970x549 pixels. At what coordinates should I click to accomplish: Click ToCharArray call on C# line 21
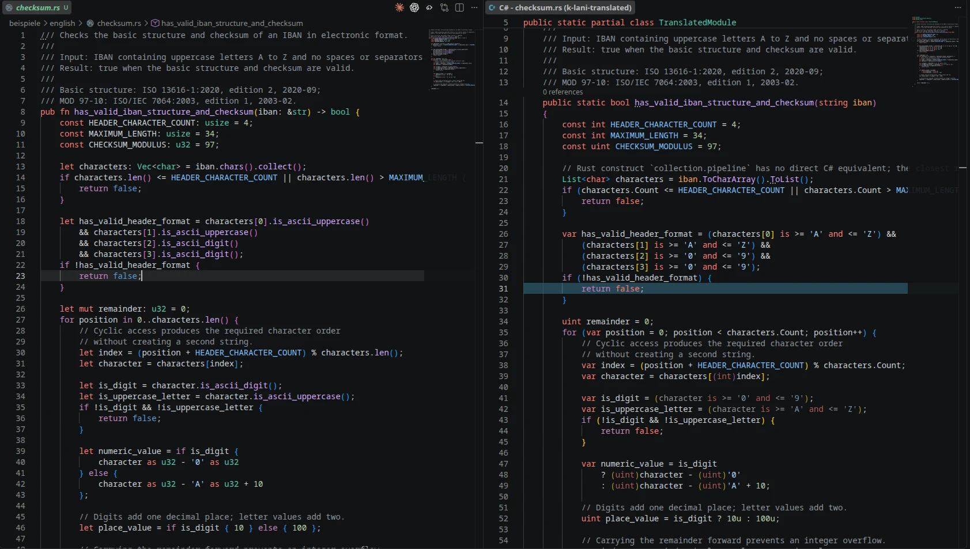[729, 179]
